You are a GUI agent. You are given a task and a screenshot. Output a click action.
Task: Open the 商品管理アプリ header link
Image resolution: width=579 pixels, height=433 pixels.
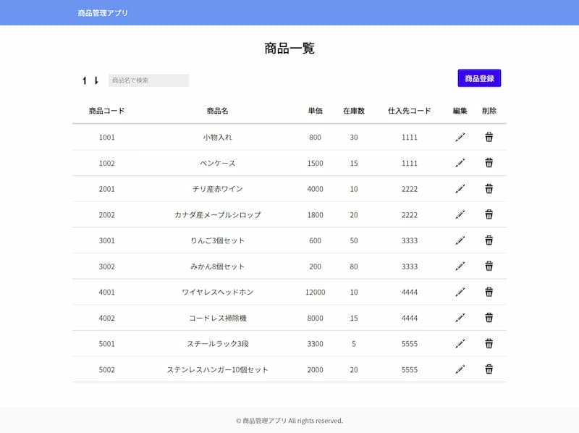pos(103,13)
